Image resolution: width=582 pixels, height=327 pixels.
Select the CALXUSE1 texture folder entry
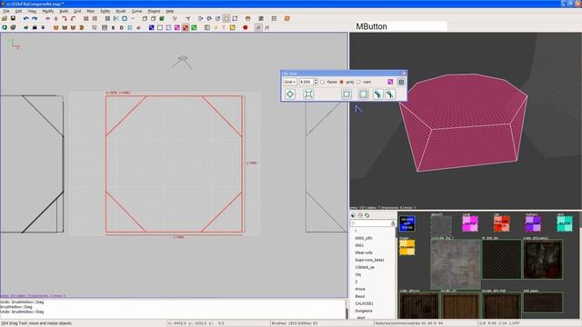point(364,303)
